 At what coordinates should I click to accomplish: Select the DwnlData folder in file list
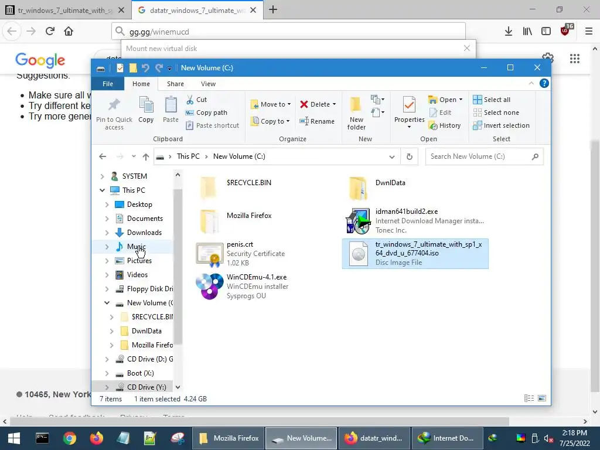tap(377, 187)
